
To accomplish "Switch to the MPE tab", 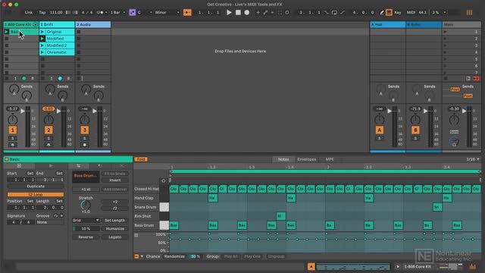I will 330,159.
